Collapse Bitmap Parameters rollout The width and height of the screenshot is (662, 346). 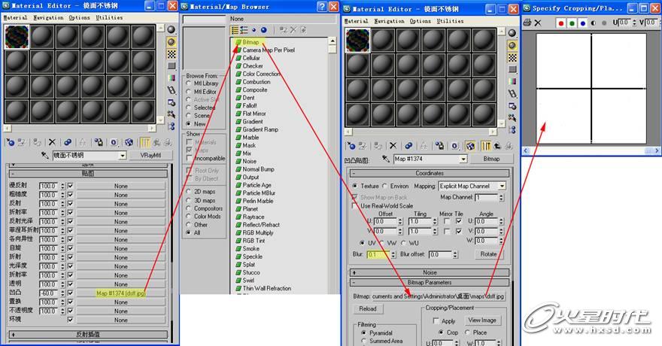[430, 282]
